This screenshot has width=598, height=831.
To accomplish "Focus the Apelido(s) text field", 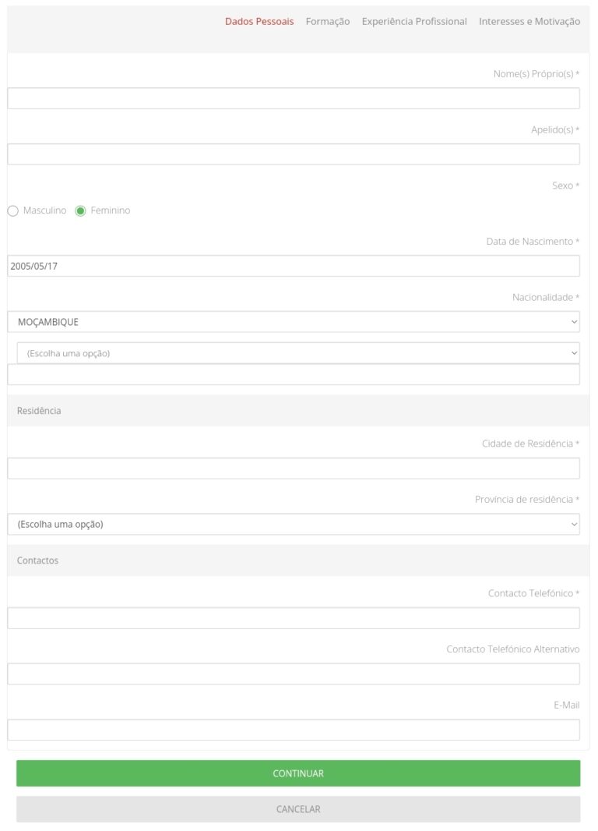I will (294, 154).
